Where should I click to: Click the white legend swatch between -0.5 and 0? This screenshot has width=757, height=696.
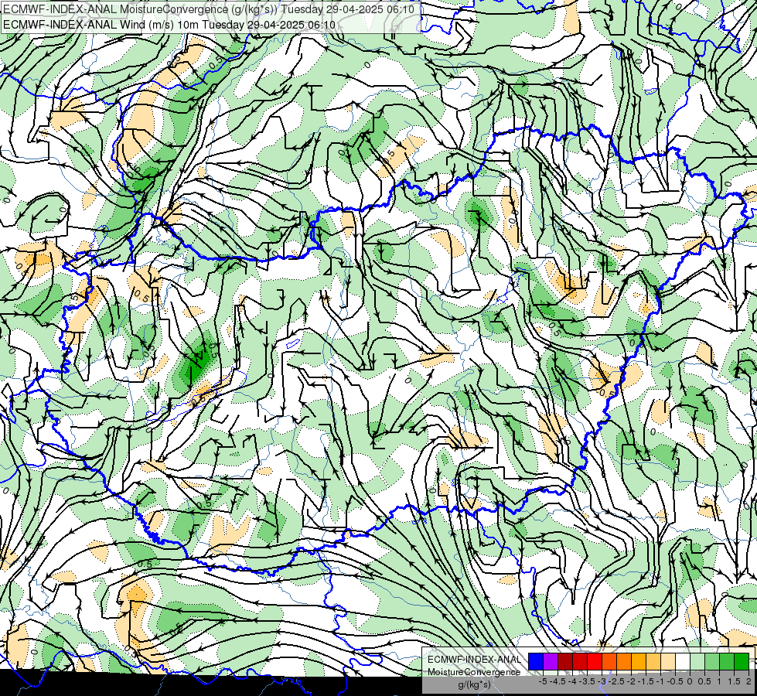pyautogui.click(x=683, y=662)
